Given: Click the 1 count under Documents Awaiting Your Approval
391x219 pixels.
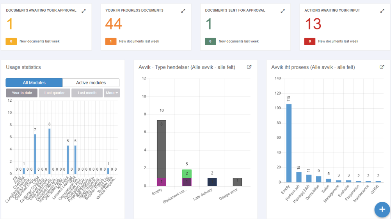Looking at the screenshot, I should tap(9, 24).
